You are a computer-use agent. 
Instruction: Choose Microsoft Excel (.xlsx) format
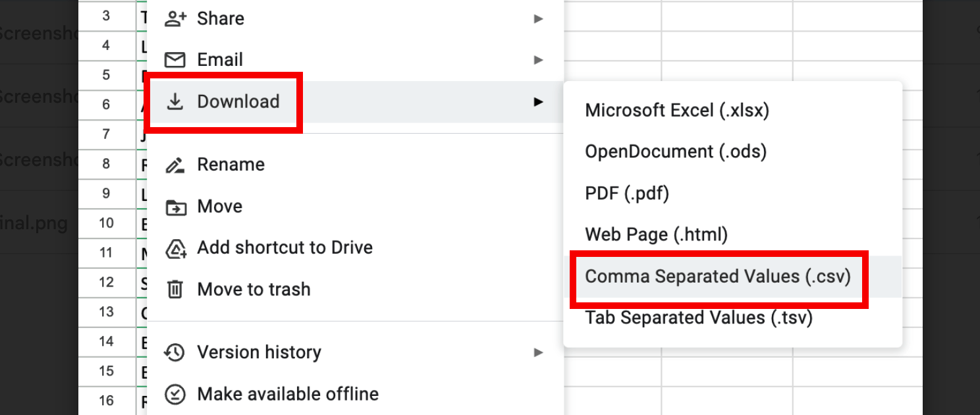(x=676, y=110)
